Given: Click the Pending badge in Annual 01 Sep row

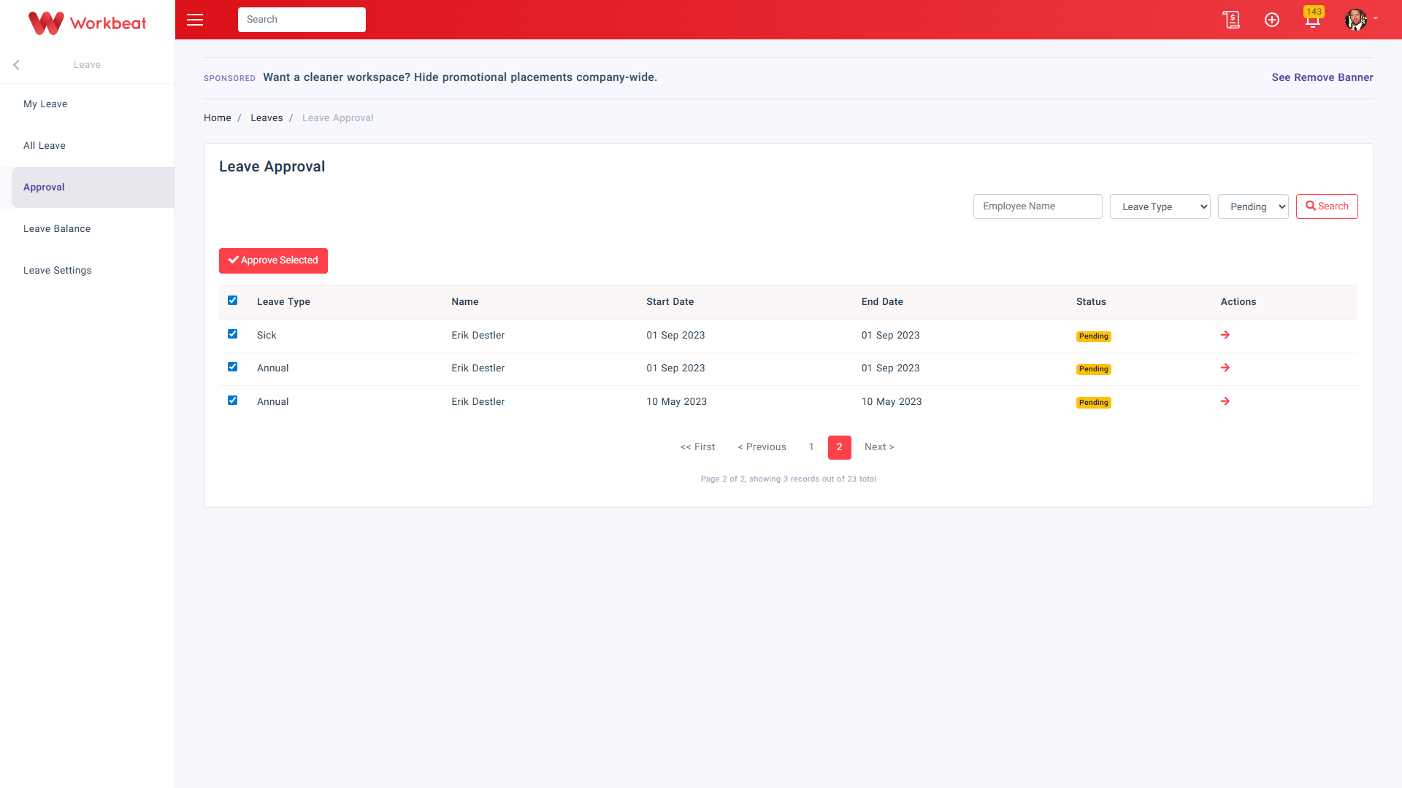Looking at the screenshot, I should click(x=1094, y=369).
